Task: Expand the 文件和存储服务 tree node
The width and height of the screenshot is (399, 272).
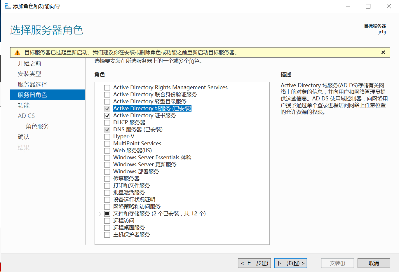Action: click(x=100, y=214)
